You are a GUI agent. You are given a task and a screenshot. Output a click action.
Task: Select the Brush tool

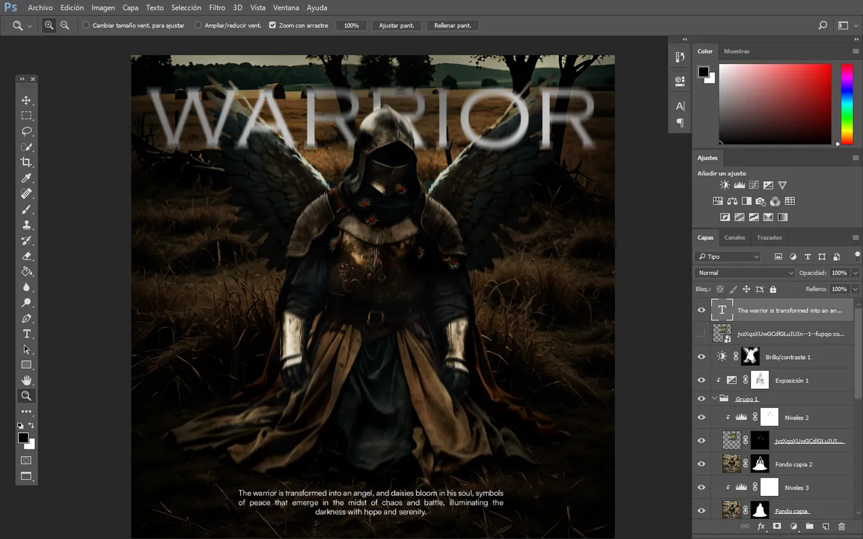(x=26, y=210)
